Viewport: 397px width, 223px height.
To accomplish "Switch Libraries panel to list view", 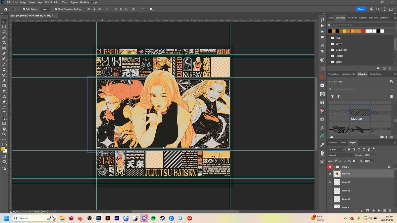I will point(391,96).
